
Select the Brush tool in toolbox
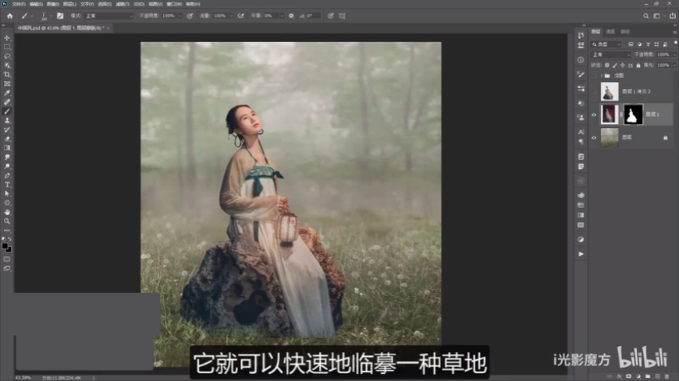[7, 111]
